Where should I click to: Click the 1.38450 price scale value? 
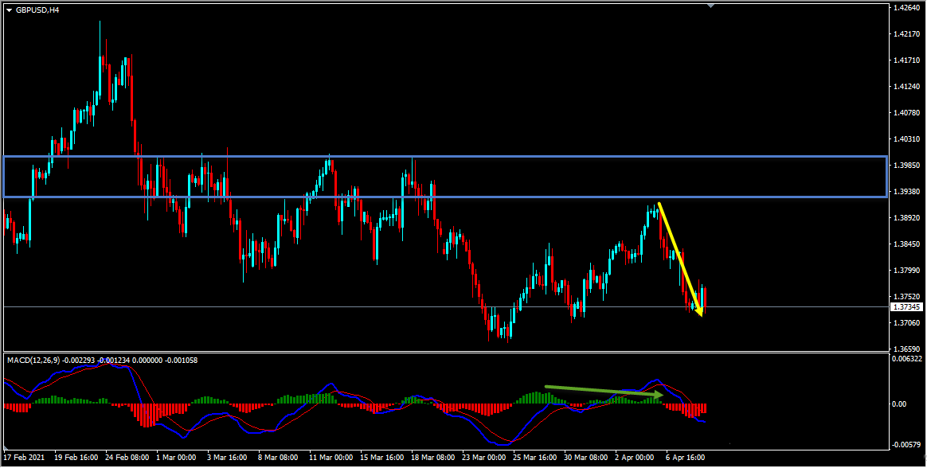tap(906, 244)
